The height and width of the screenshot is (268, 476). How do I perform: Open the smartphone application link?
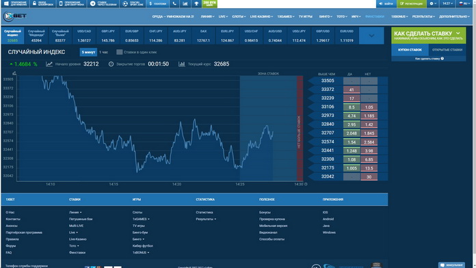pos(72,3)
